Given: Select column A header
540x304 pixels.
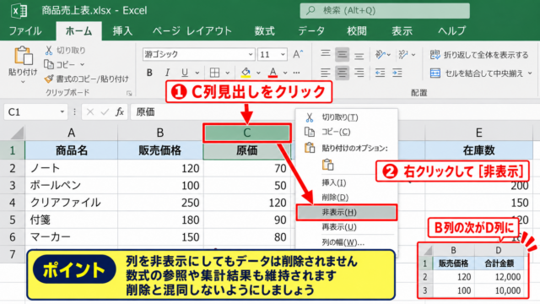Looking at the screenshot, I should (x=71, y=133).
